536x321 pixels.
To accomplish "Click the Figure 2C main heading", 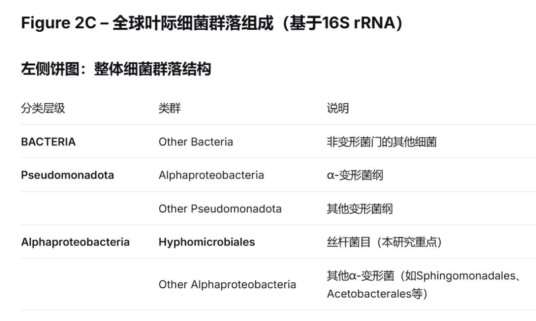I will point(212,23).
